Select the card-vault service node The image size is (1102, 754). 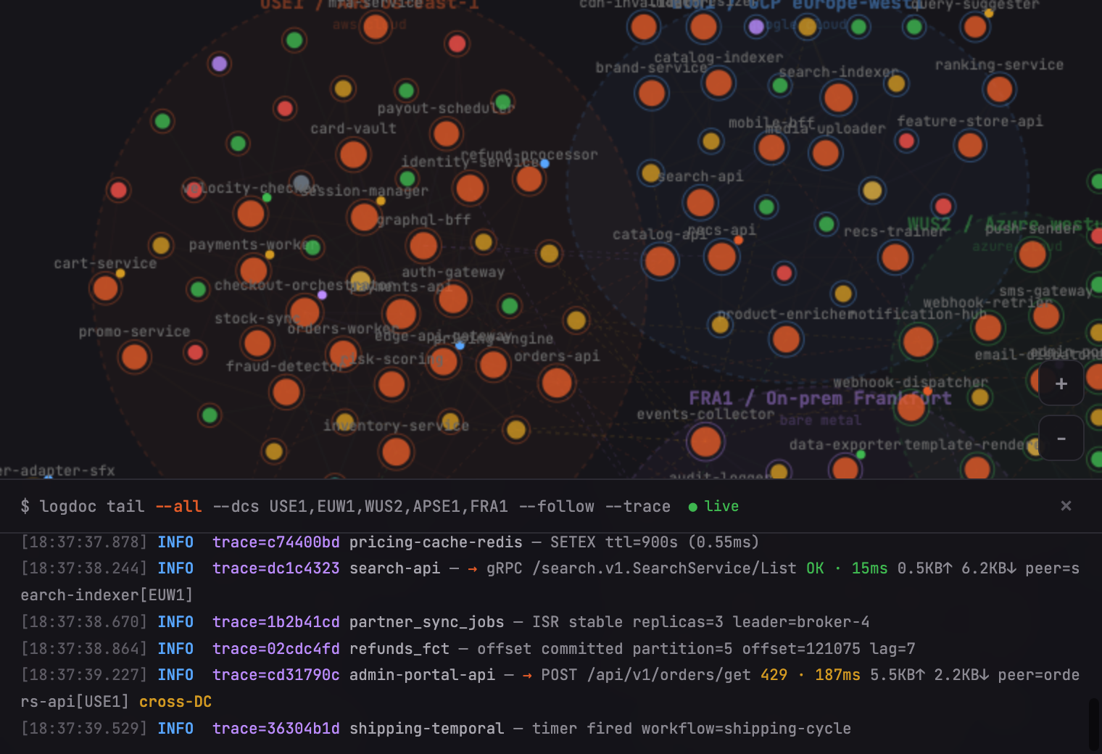[353, 154]
